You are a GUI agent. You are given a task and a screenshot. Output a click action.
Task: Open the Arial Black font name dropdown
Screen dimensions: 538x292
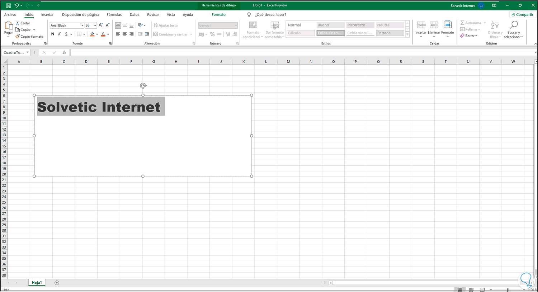82,25
